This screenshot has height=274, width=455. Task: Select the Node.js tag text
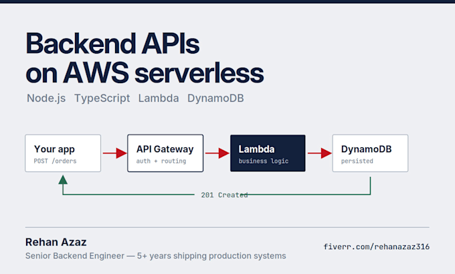pyautogui.click(x=46, y=98)
